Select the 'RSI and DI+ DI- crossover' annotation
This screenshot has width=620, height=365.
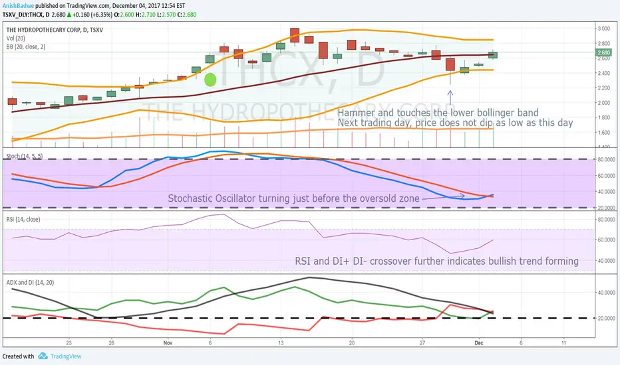436,261
